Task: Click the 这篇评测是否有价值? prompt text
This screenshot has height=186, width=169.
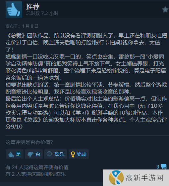Action: (x=29, y=142)
